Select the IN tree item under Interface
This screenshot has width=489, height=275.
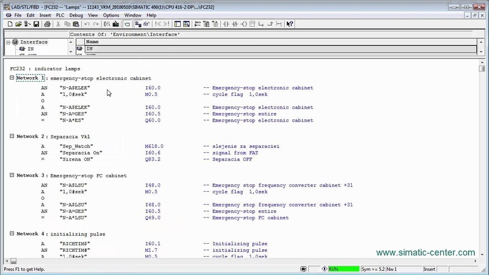[x=30, y=49]
